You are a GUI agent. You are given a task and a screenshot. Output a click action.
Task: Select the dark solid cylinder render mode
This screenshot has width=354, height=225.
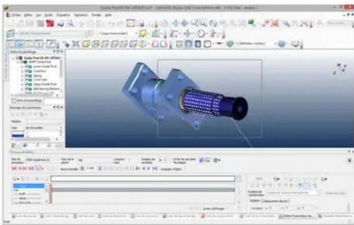[x=198, y=44]
